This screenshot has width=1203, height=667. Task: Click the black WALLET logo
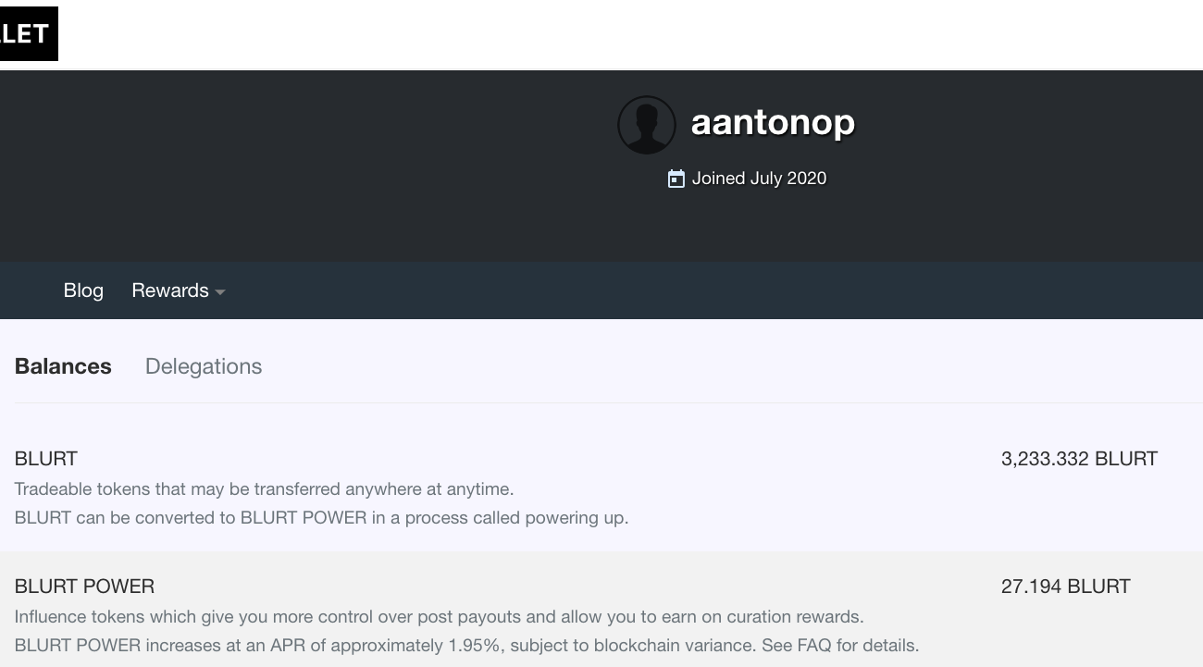(x=29, y=34)
